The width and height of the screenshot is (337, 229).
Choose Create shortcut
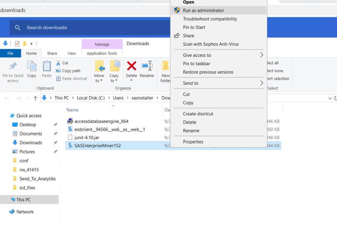coord(219,114)
